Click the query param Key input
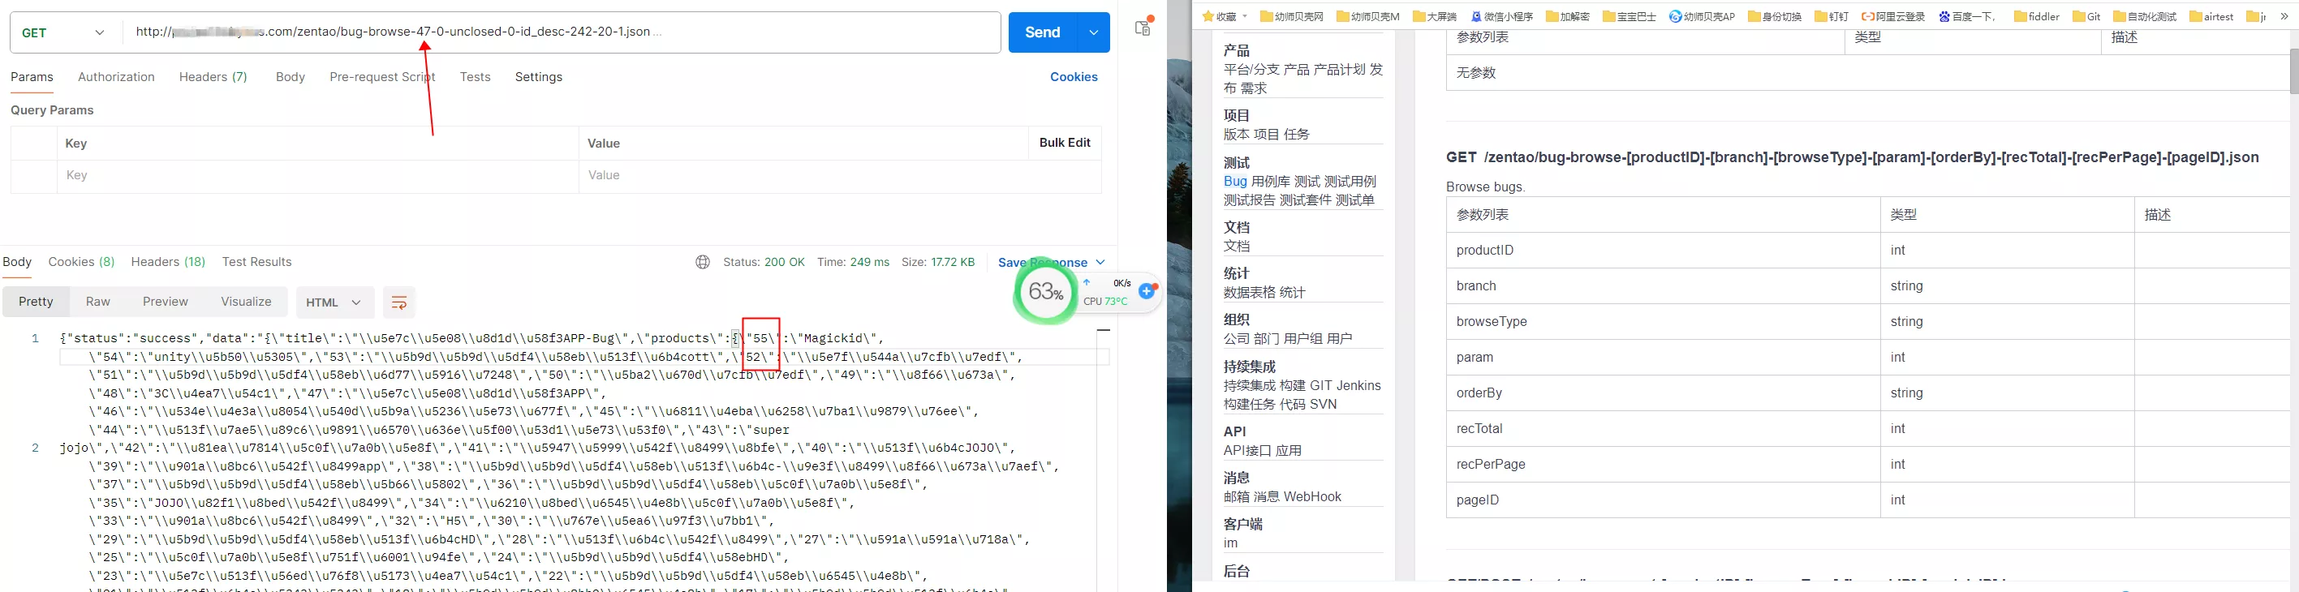The image size is (2299, 592). tap(316, 176)
